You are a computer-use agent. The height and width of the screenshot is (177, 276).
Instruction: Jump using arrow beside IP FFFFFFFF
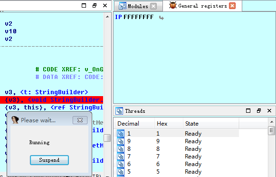161,18
